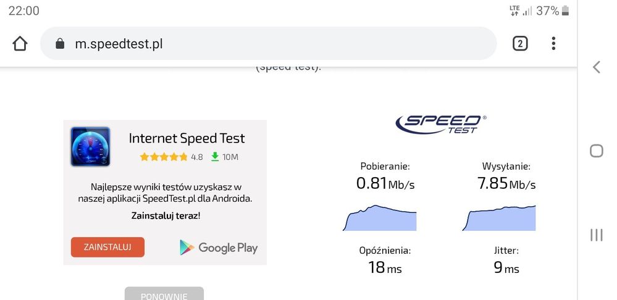The image size is (617, 300).
Task: Open Chrome's three-dot overflow menu
Action: click(553, 43)
